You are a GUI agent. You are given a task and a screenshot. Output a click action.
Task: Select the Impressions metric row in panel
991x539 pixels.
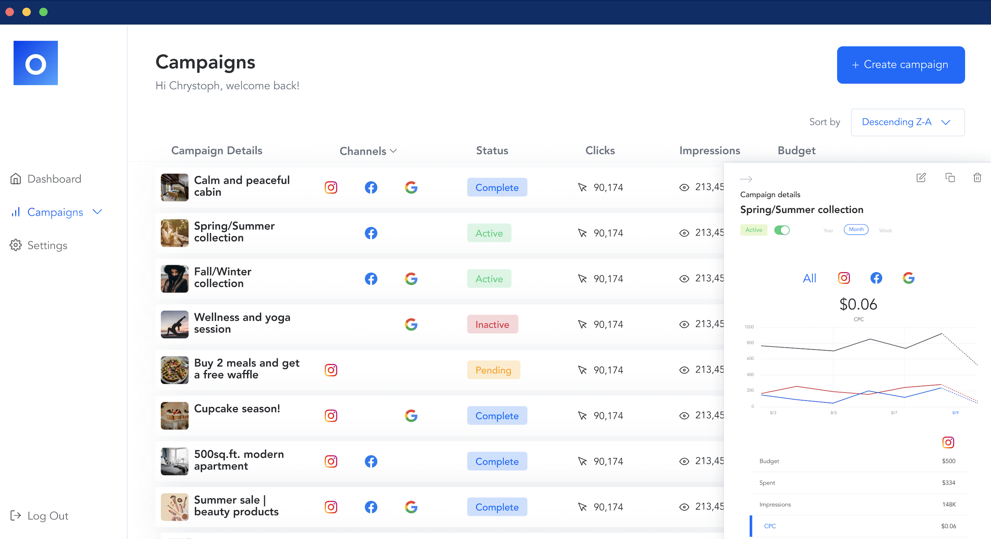pos(859,504)
